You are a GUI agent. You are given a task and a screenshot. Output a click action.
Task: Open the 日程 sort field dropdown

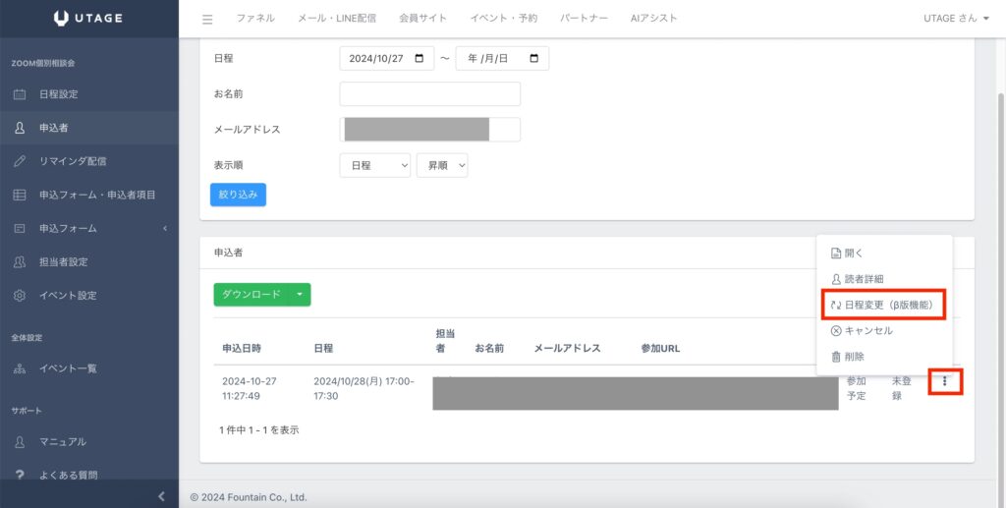pyautogui.click(x=374, y=165)
